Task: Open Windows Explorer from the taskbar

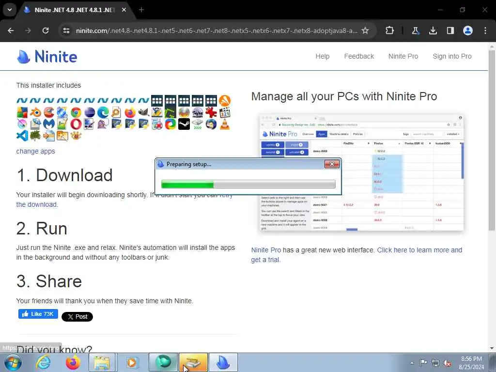Action: (102, 362)
